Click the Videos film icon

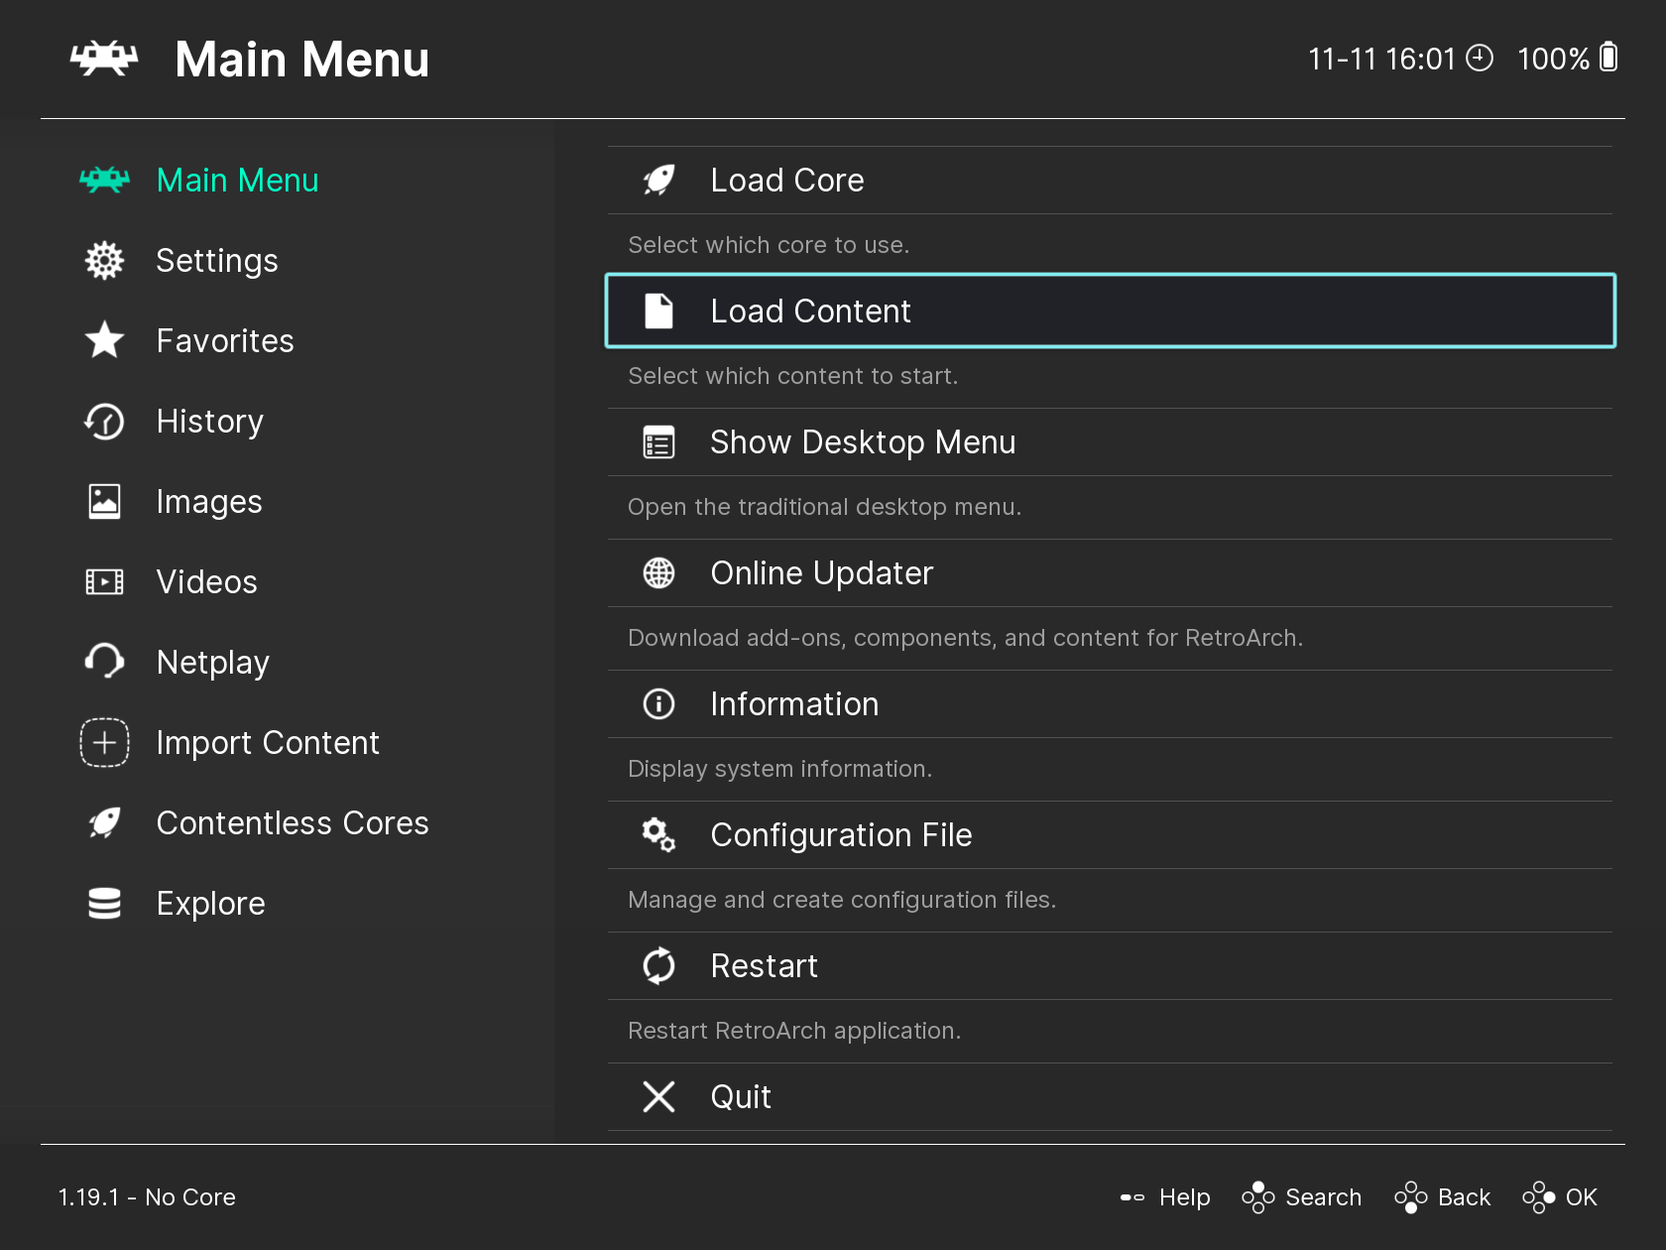(x=104, y=581)
